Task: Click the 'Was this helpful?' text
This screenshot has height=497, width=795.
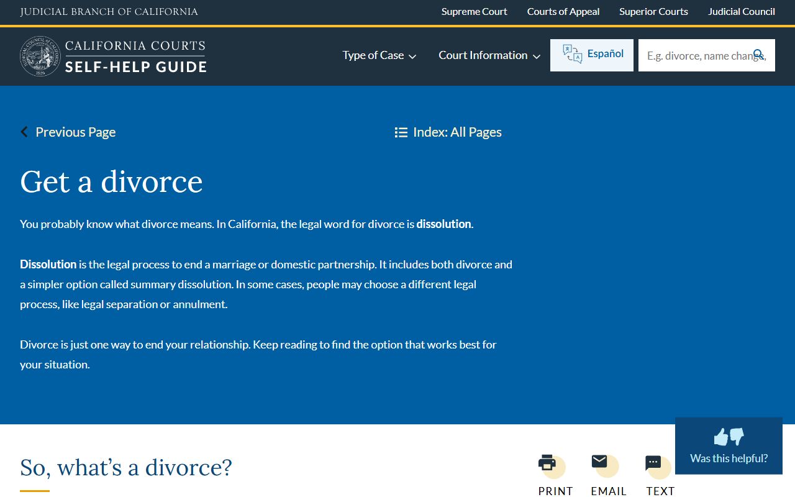Action: [x=729, y=458]
